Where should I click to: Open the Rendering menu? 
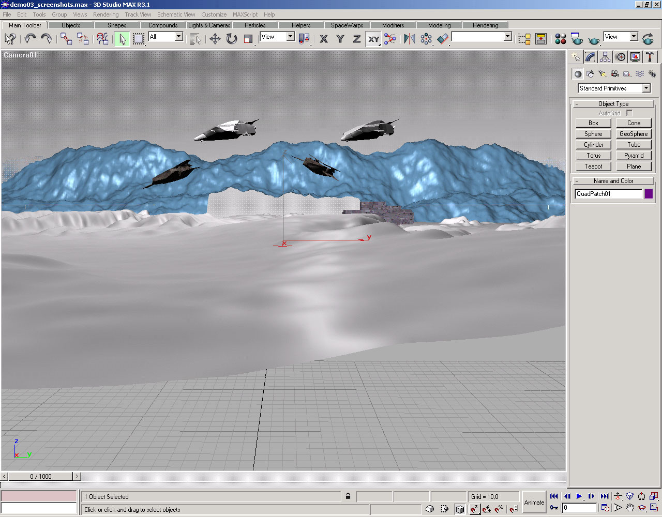[106, 14]
